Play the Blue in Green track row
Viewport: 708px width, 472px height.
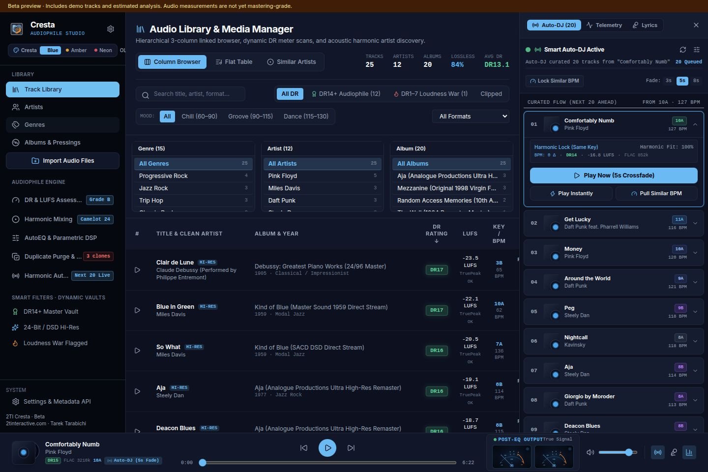[x=137, y=310]
